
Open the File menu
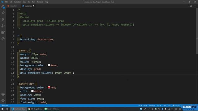(6, 2)
